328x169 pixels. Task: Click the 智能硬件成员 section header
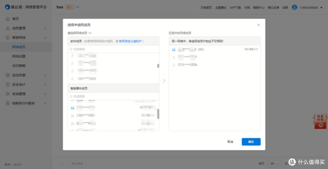point(114,89)
